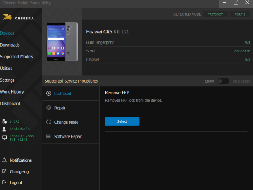Screen dimensions: 253x190
Task: Open the Devices section
Action: pos(7,33)
